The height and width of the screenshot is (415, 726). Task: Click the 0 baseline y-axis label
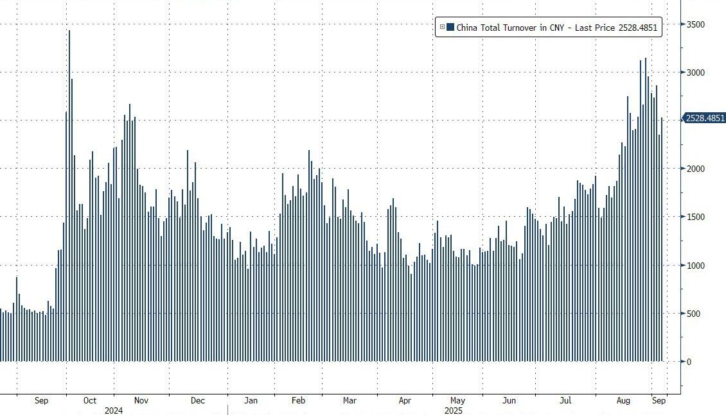tap(689, 362)
